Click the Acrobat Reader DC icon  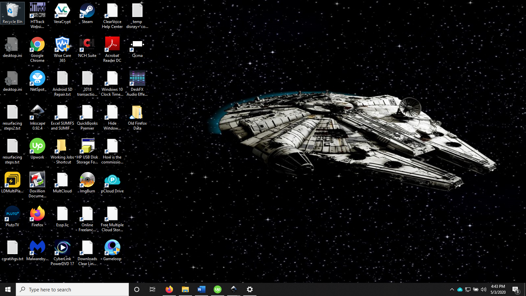(x=112, y=49)
